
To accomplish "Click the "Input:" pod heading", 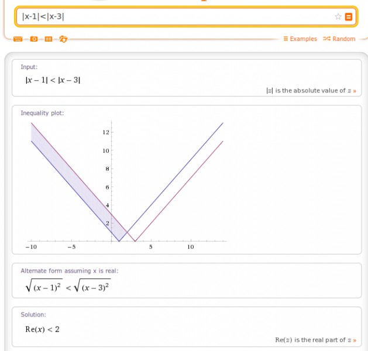I will pyautogui.click(x=29, y=67).
